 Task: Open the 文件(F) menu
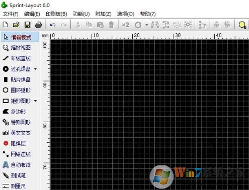coord(11,14)
